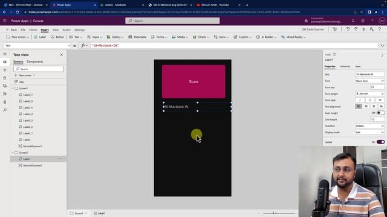Switch to the Advanced properties tab
This screenshot has height=217, width=387.
345,66
